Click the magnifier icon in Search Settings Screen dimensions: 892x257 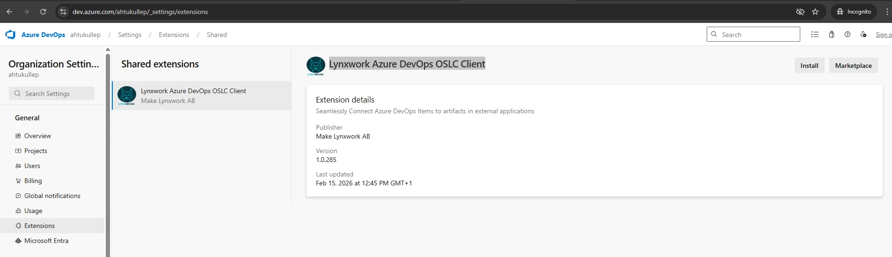point(17,94)
